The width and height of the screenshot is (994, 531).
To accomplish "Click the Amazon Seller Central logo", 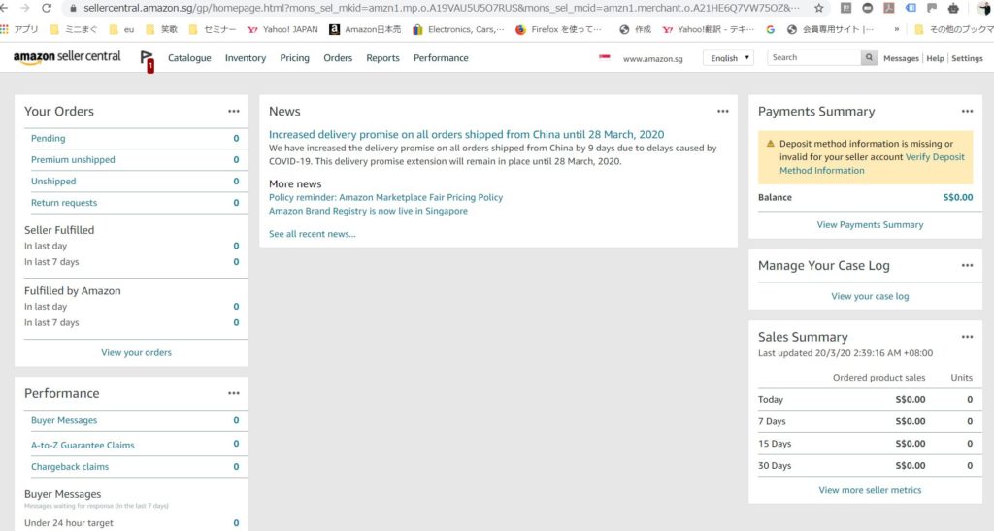I will [x=67, y=57].
